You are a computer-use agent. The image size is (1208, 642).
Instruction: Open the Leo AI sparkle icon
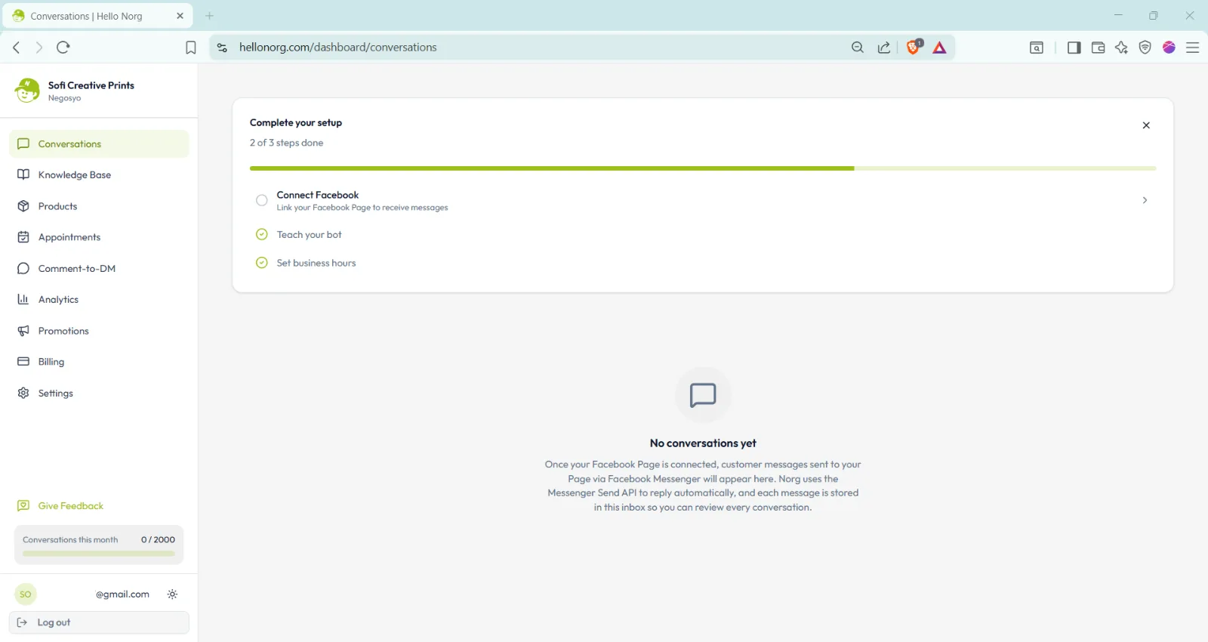(1121, 48)
